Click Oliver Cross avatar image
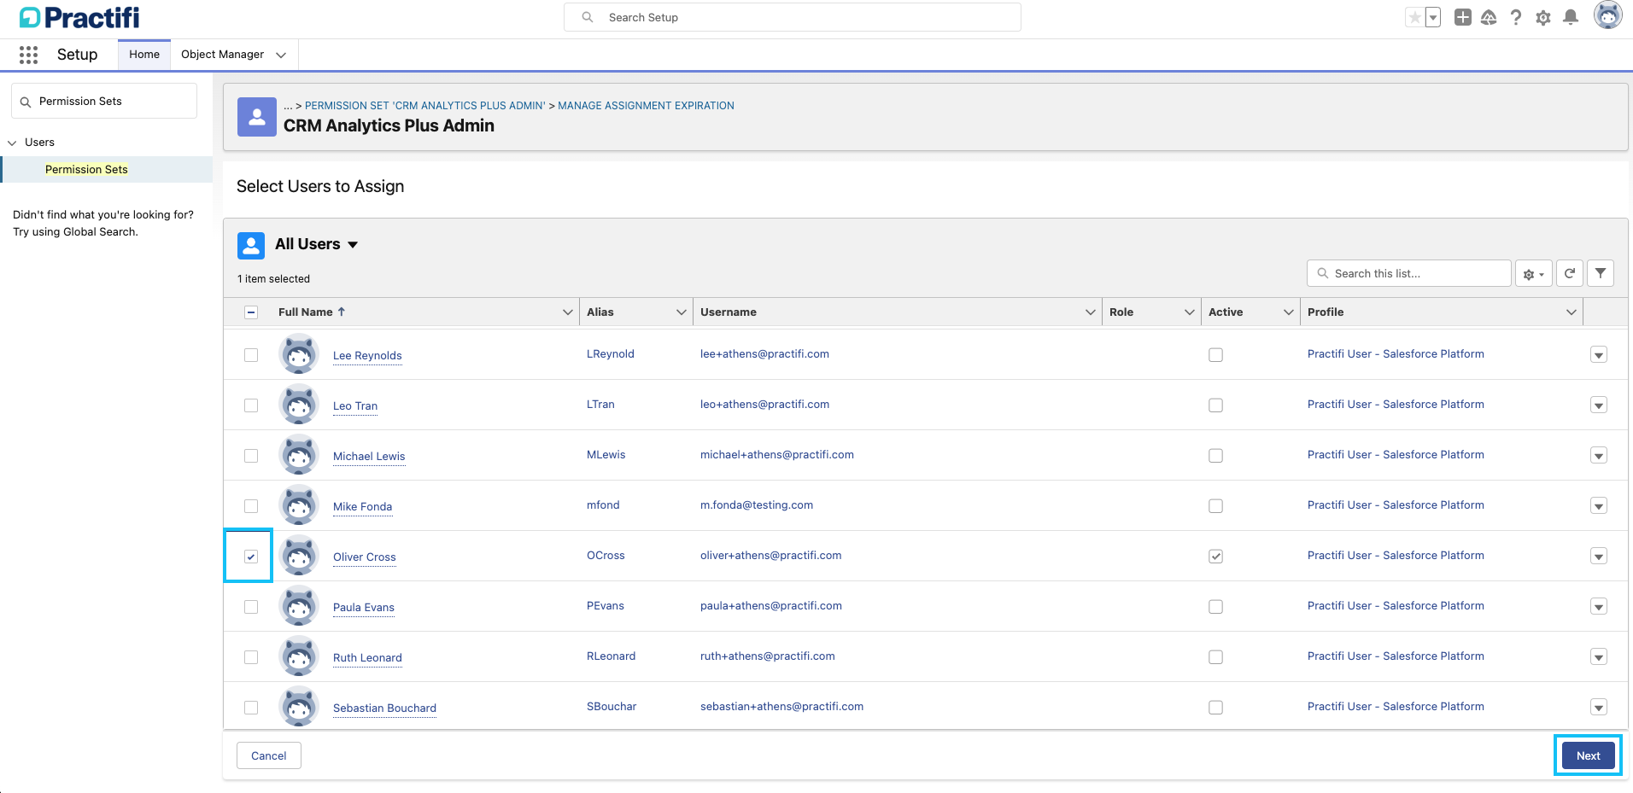Screen dimensions: 1633x793 click(x=299, y=556)
